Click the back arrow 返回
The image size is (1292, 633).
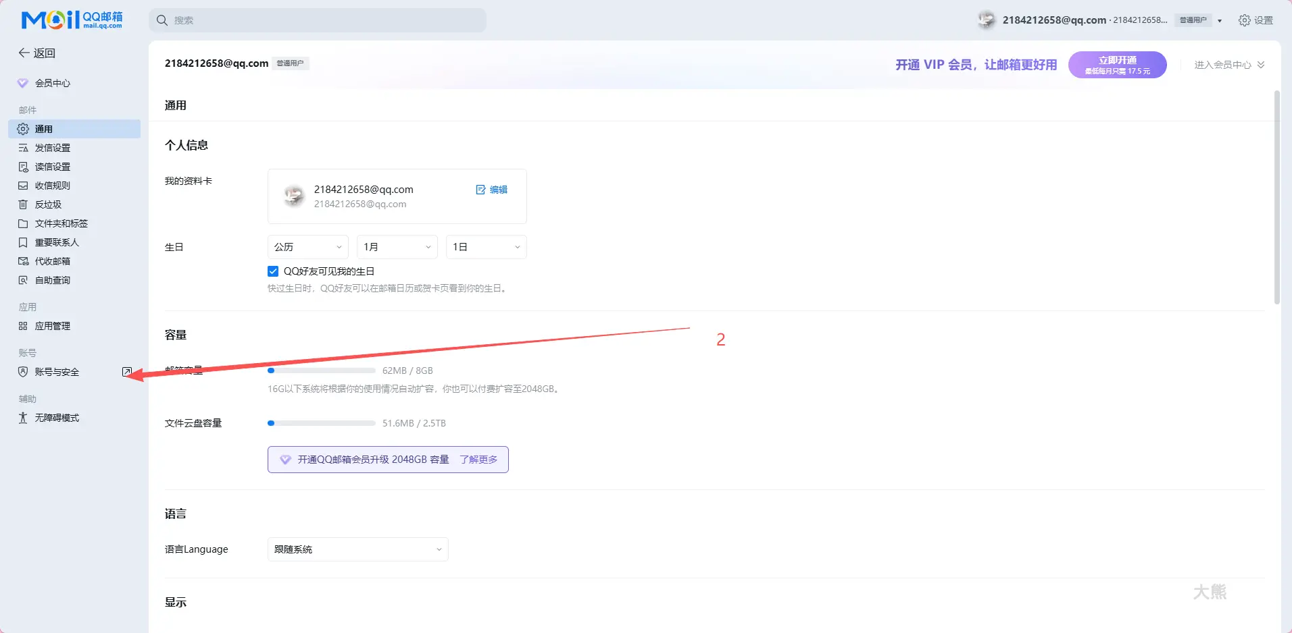[x=37, y=53]
